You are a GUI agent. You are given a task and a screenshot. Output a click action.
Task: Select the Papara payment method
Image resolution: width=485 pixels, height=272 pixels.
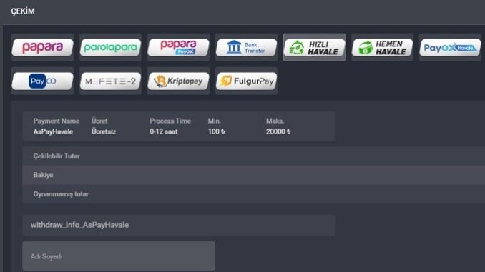click(42, 47)
